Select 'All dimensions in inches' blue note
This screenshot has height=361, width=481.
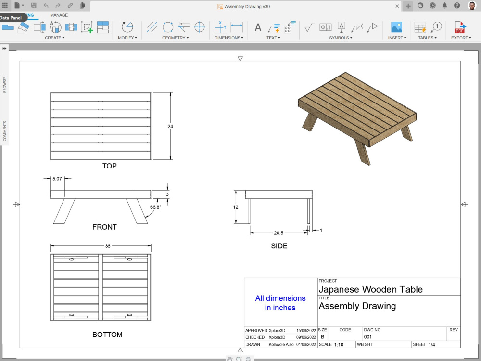click(280, 303)
